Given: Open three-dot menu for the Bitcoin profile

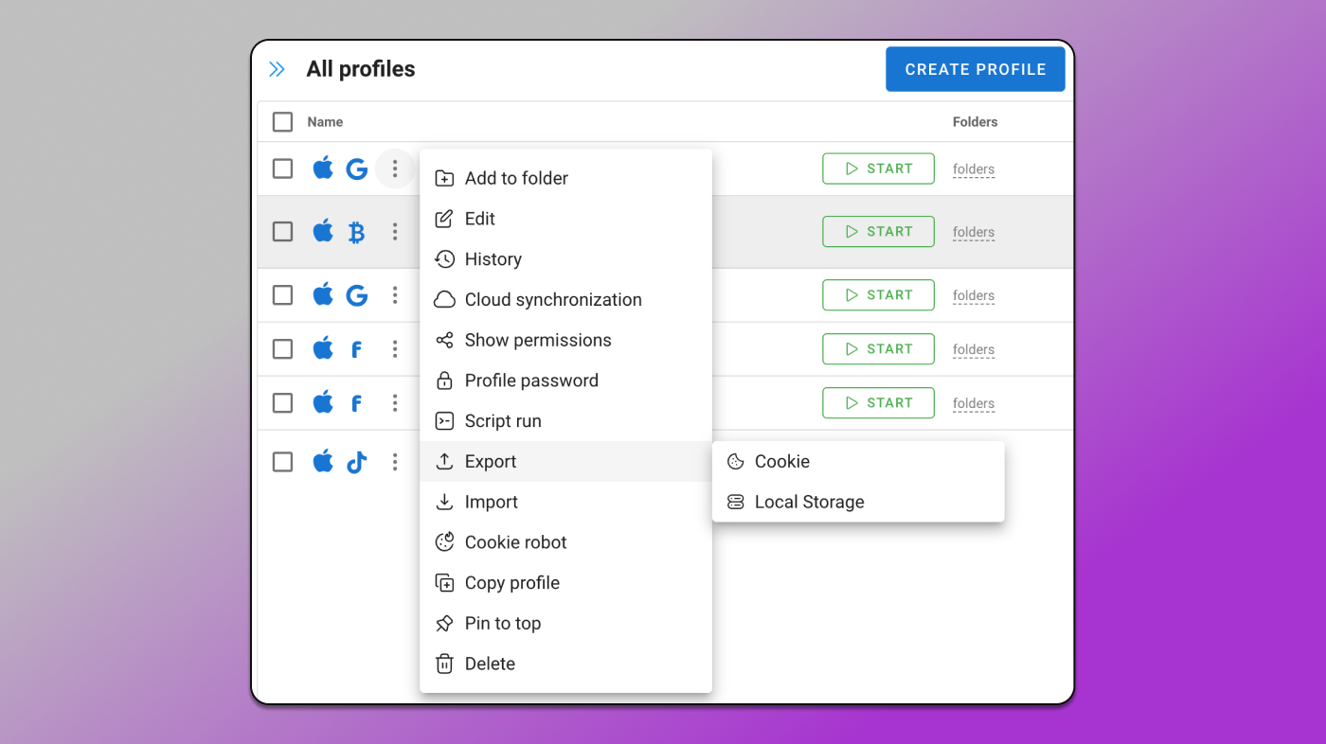Looking at the screenshot, I should (x=395, y=232).
